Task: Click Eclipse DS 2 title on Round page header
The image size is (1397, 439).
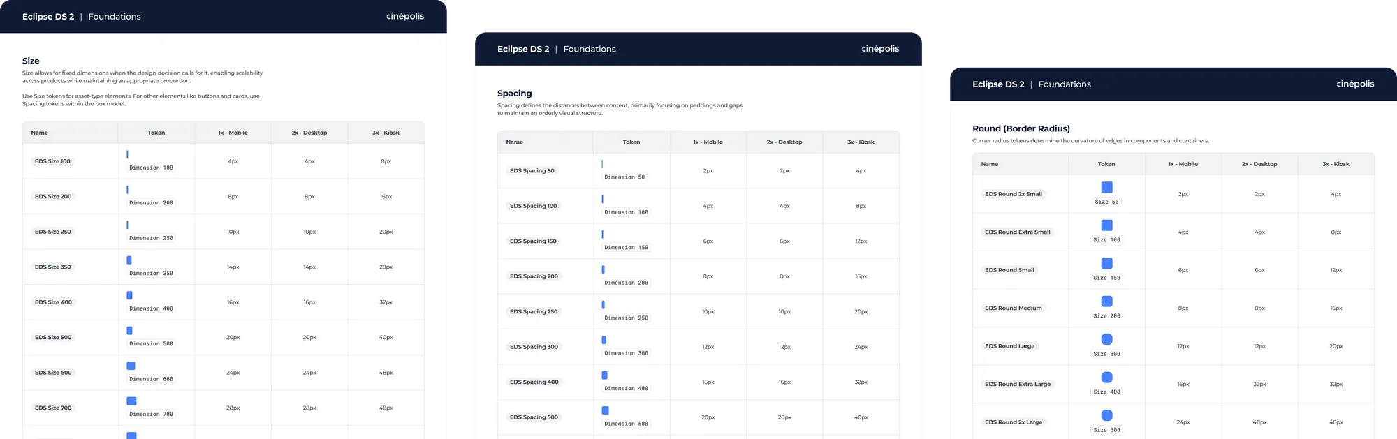Action: 998,84
